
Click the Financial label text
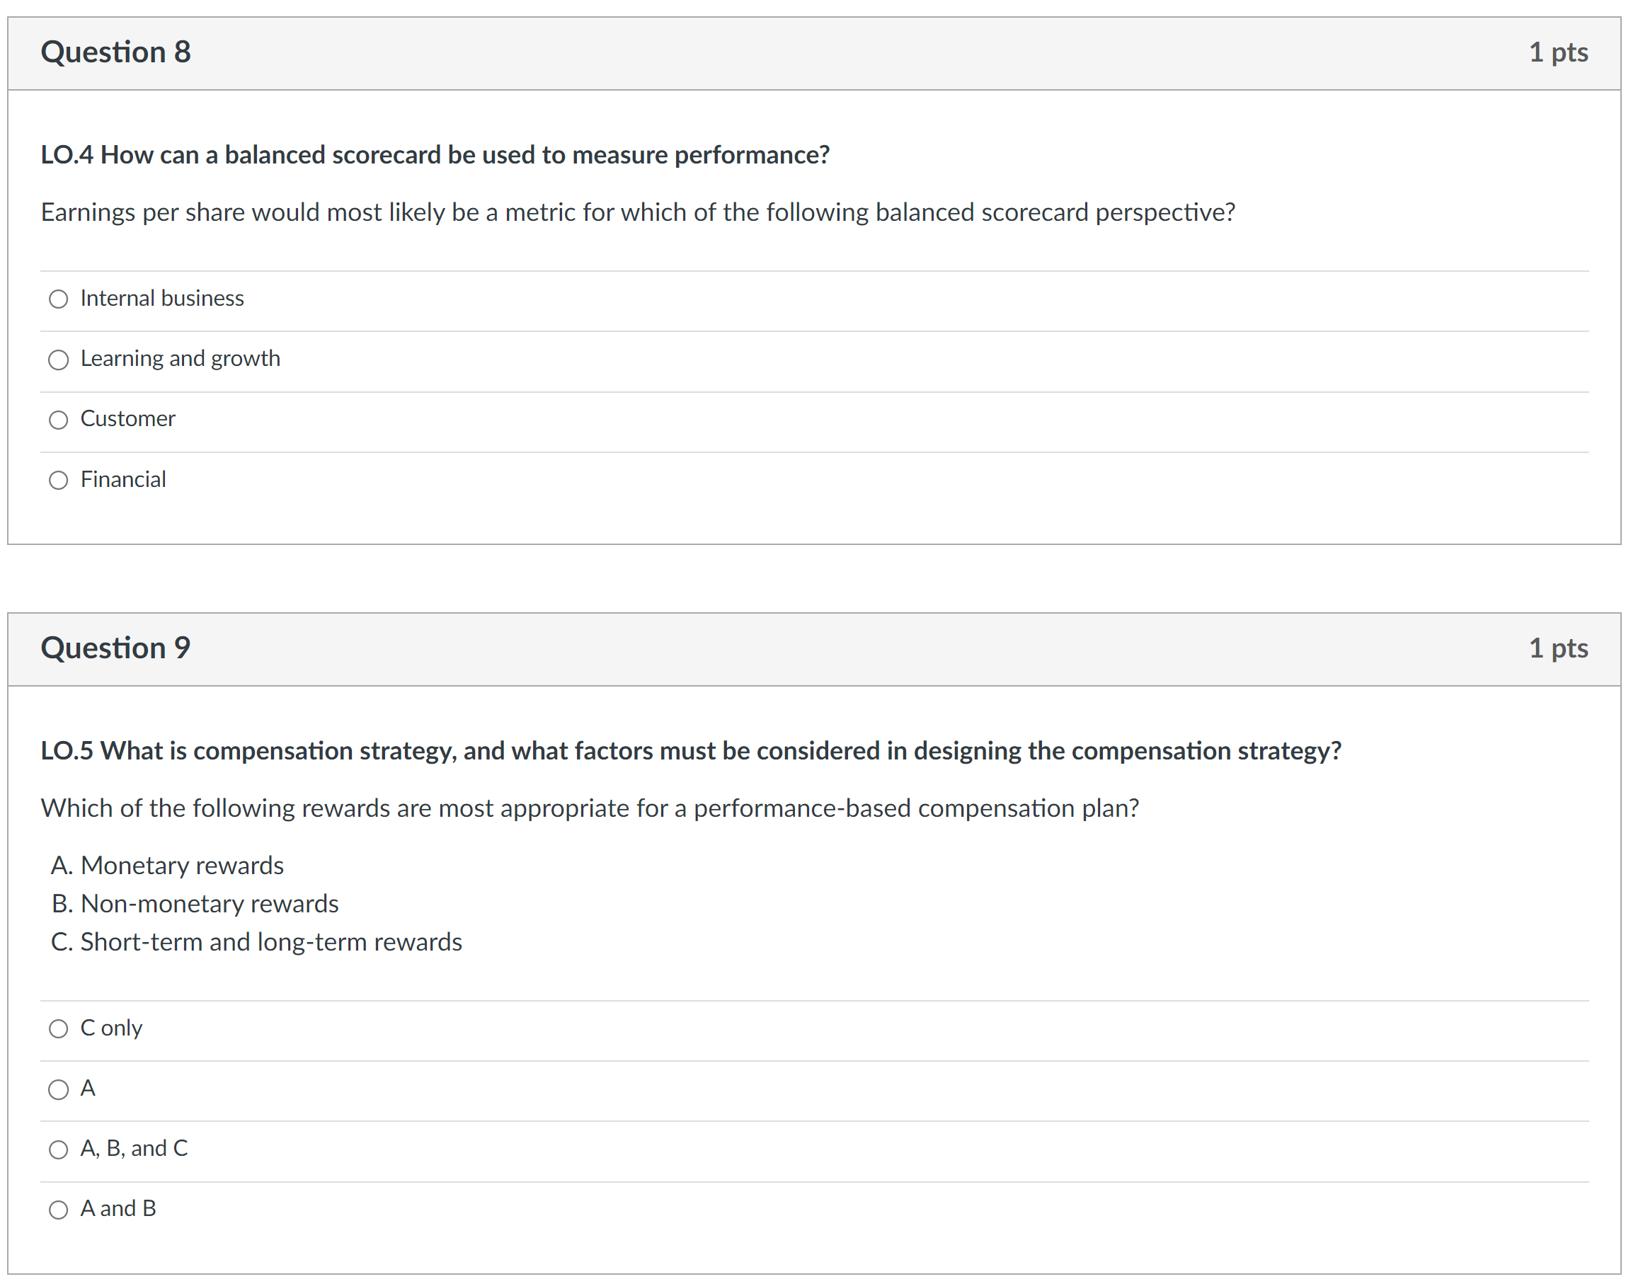coord(124,480)
